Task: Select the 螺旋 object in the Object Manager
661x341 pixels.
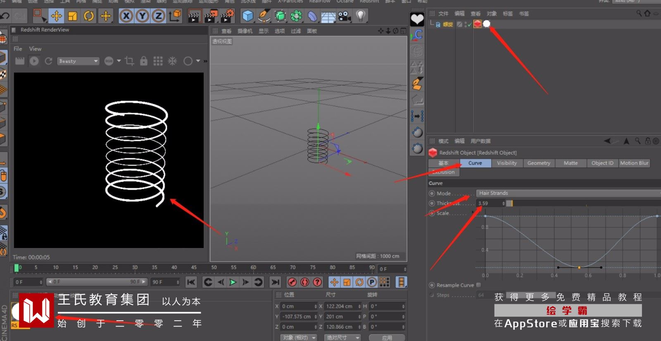Action: click(448, 24)
